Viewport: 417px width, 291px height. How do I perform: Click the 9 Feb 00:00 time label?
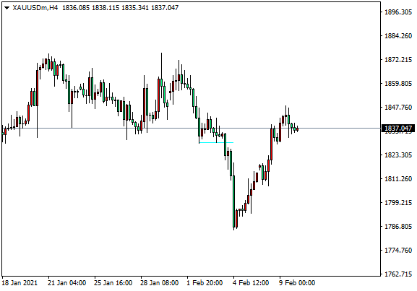pyautogui.click(x=297, y=283)
